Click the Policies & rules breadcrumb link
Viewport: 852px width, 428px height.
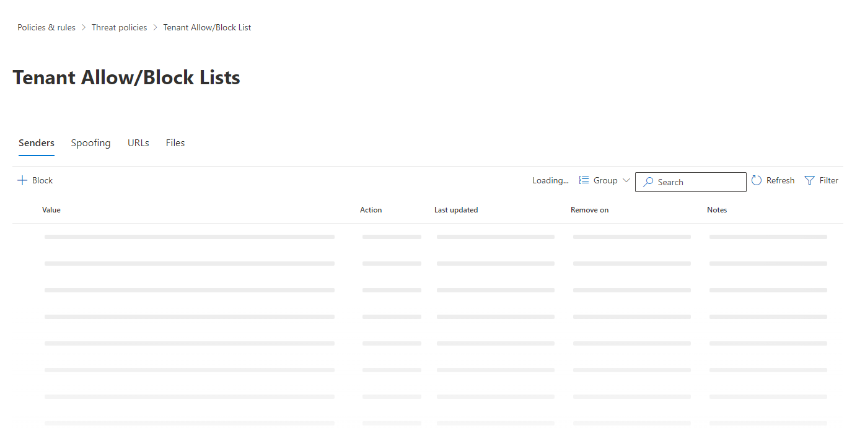pyautogui.click(x=46, y=27)
